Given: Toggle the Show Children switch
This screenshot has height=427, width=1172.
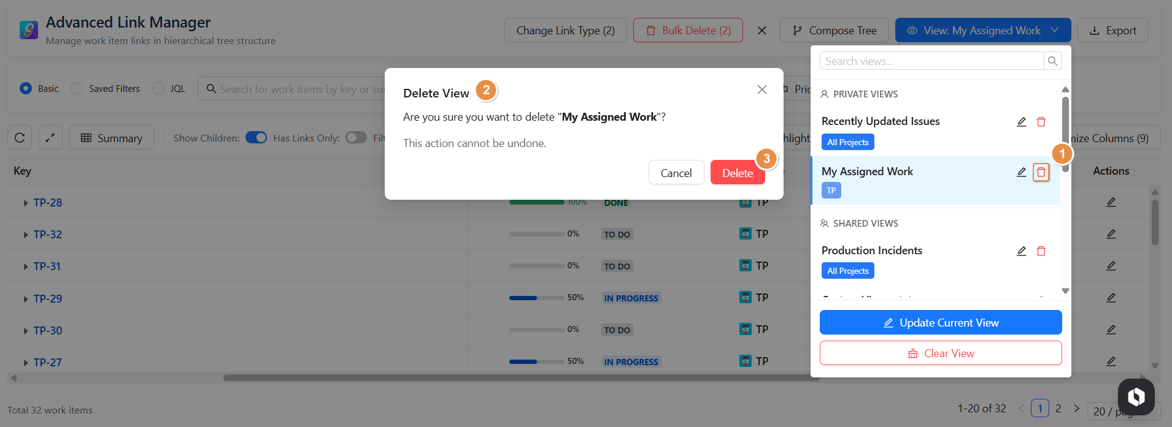Looking at the screenshot, I should pos(256,137).
